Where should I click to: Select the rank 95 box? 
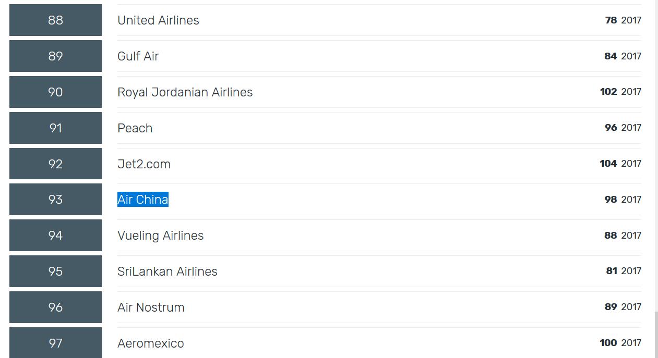(x=55, y=271)
